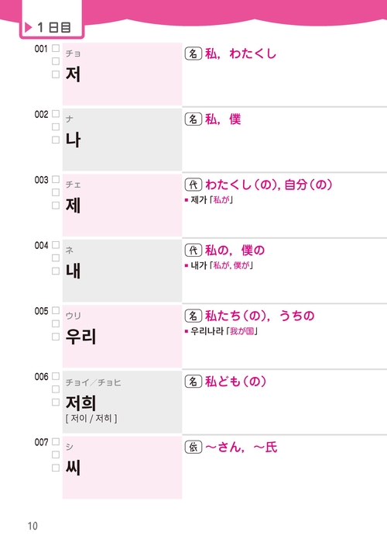The width and height of the screenshot is (387, 553).
Task: Click the Korean word 저희
Action: [81, 403]
